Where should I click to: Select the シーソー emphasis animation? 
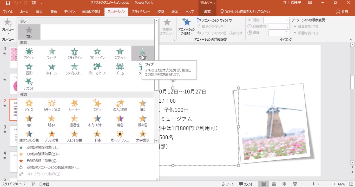(74, 105)
